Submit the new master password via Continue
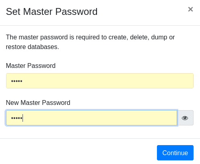Viewport: 200px width, 164px height. [175, 153]
